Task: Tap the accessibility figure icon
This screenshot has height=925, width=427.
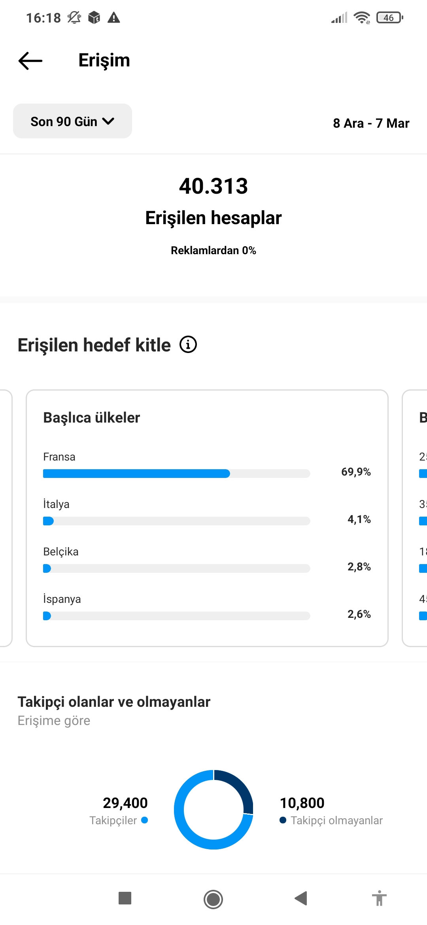Action: point(379,898)
